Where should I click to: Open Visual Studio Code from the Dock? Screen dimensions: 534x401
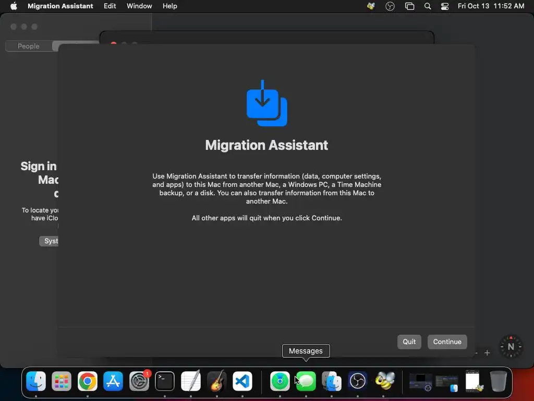242,381
